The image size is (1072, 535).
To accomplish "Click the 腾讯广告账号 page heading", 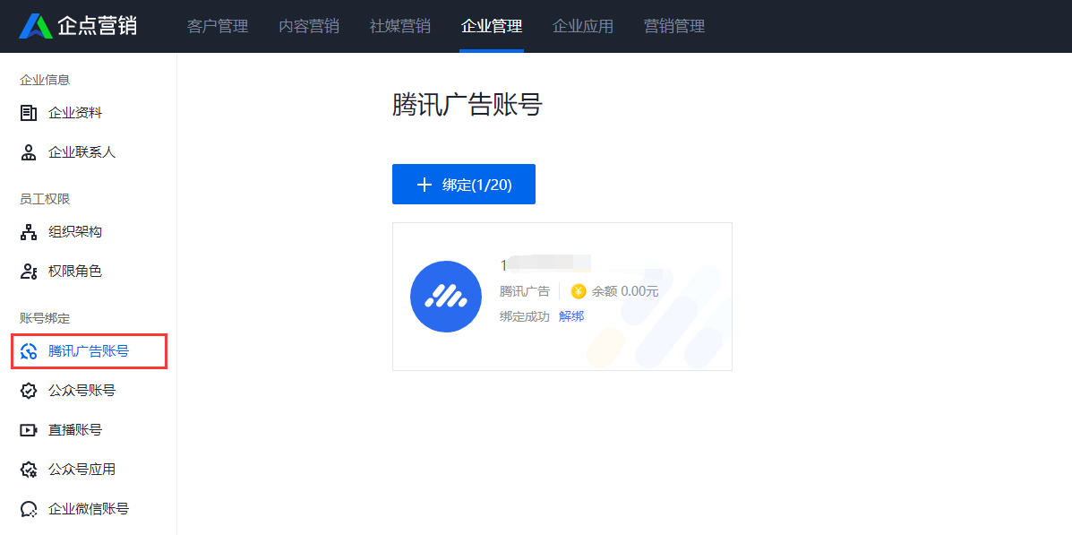I will coord(467,106).
